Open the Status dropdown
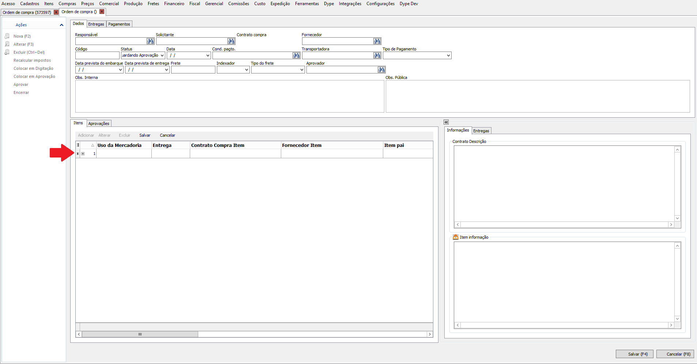 tap(162, 56)
